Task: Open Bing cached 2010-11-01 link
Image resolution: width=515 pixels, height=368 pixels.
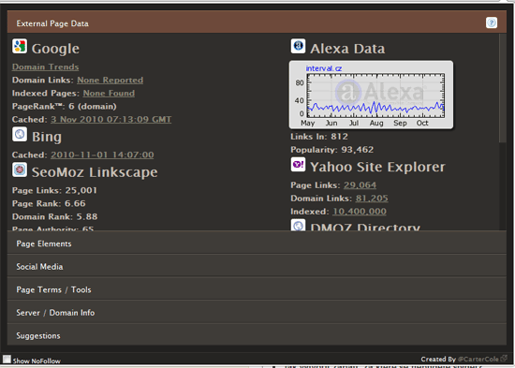Action: click(x=102, y=155)
